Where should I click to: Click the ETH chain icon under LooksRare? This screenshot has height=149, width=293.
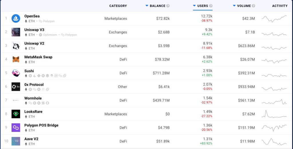pos(26,116)
